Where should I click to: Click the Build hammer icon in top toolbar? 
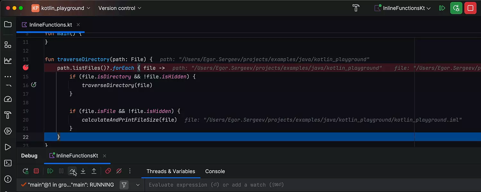point(356,8)
